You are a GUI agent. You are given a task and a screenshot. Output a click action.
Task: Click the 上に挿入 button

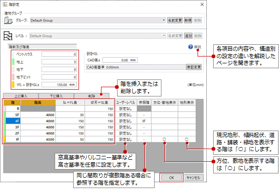(21, 96)
